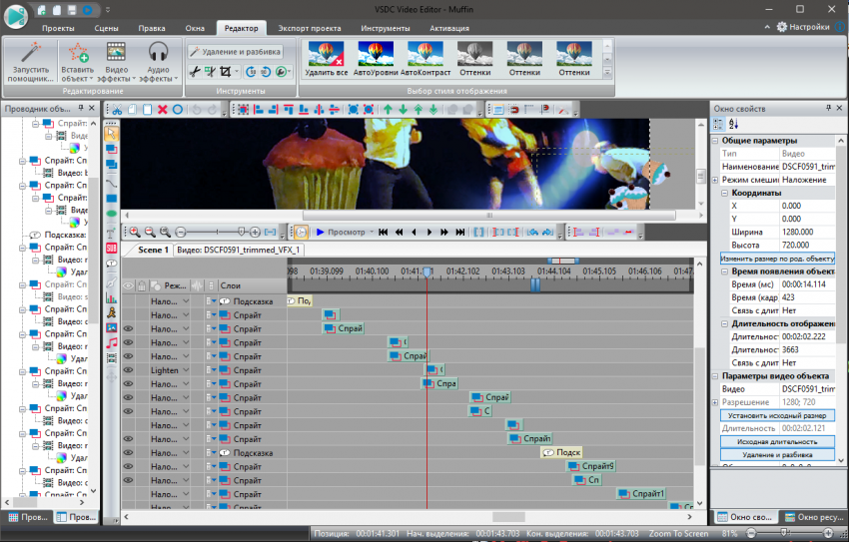The image size is (849, 542).
Task: Open blend mode dropdown on Подсказка top row
Action: click(186, 301)
